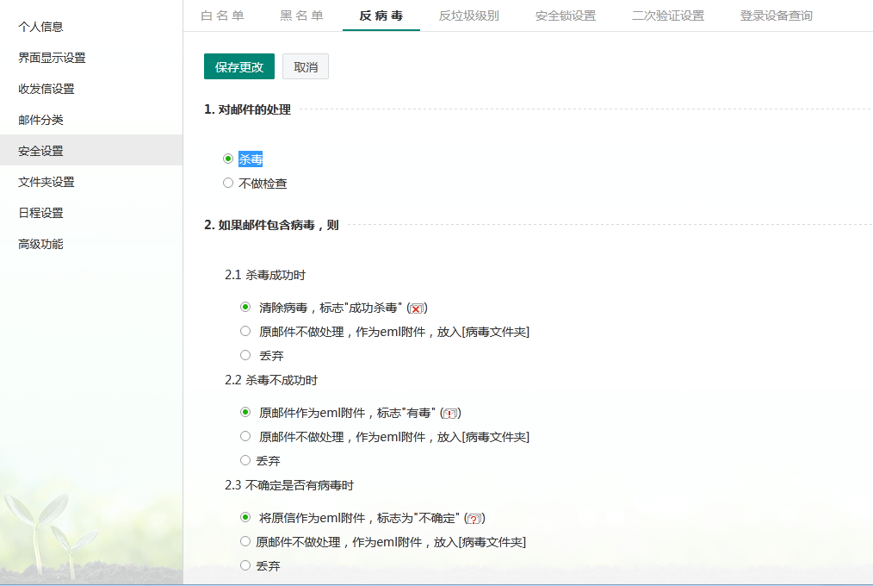The width and height of the screenshot is (873, 586).
Task: Click the red X "成功杀毒" icon
Action: [x=417, y=309]
